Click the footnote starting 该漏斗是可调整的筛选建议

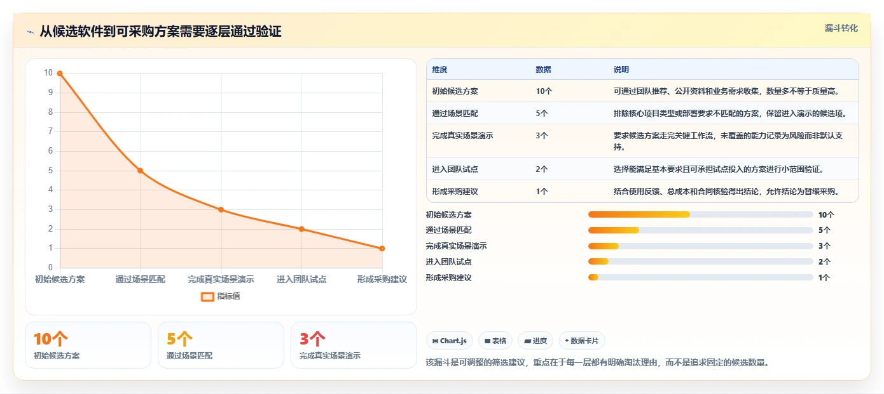coord(598,363)
